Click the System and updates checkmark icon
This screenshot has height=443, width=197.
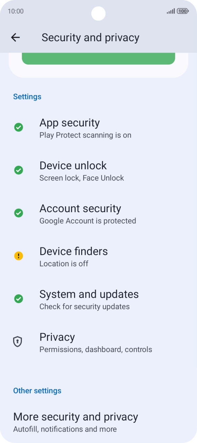[x=18, y=299]
